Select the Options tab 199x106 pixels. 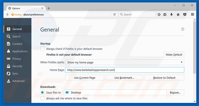coord(25,8)
